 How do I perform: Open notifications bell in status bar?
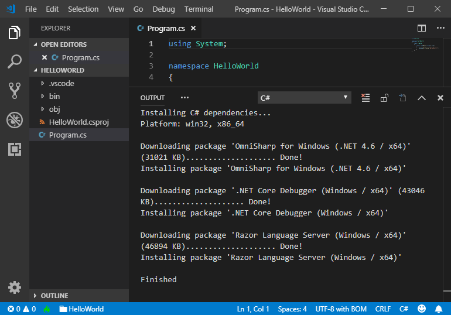click(x=439, y=309)
